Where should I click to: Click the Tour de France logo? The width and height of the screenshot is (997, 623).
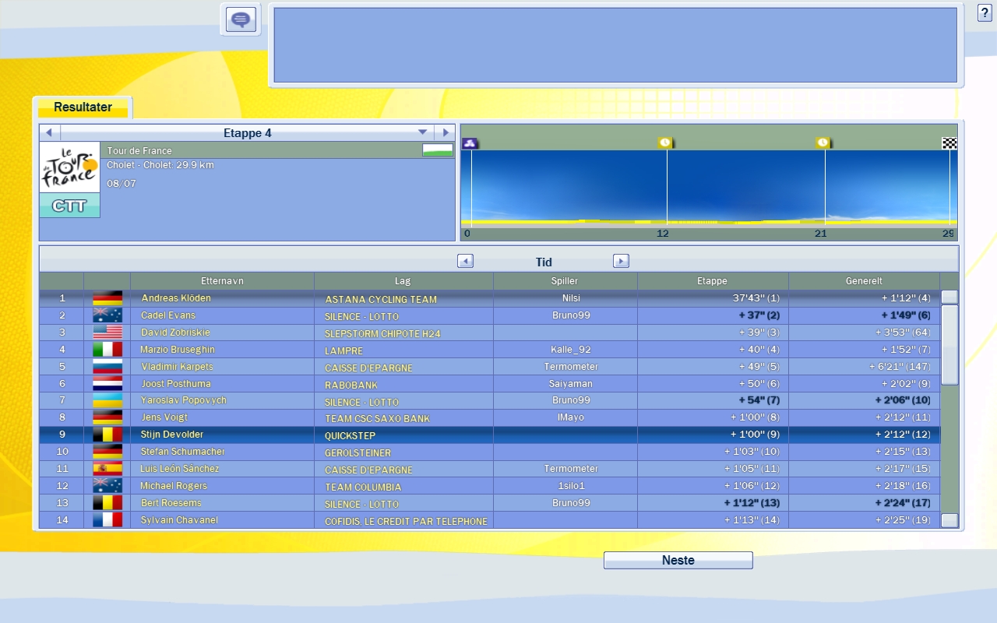(69, 167)
